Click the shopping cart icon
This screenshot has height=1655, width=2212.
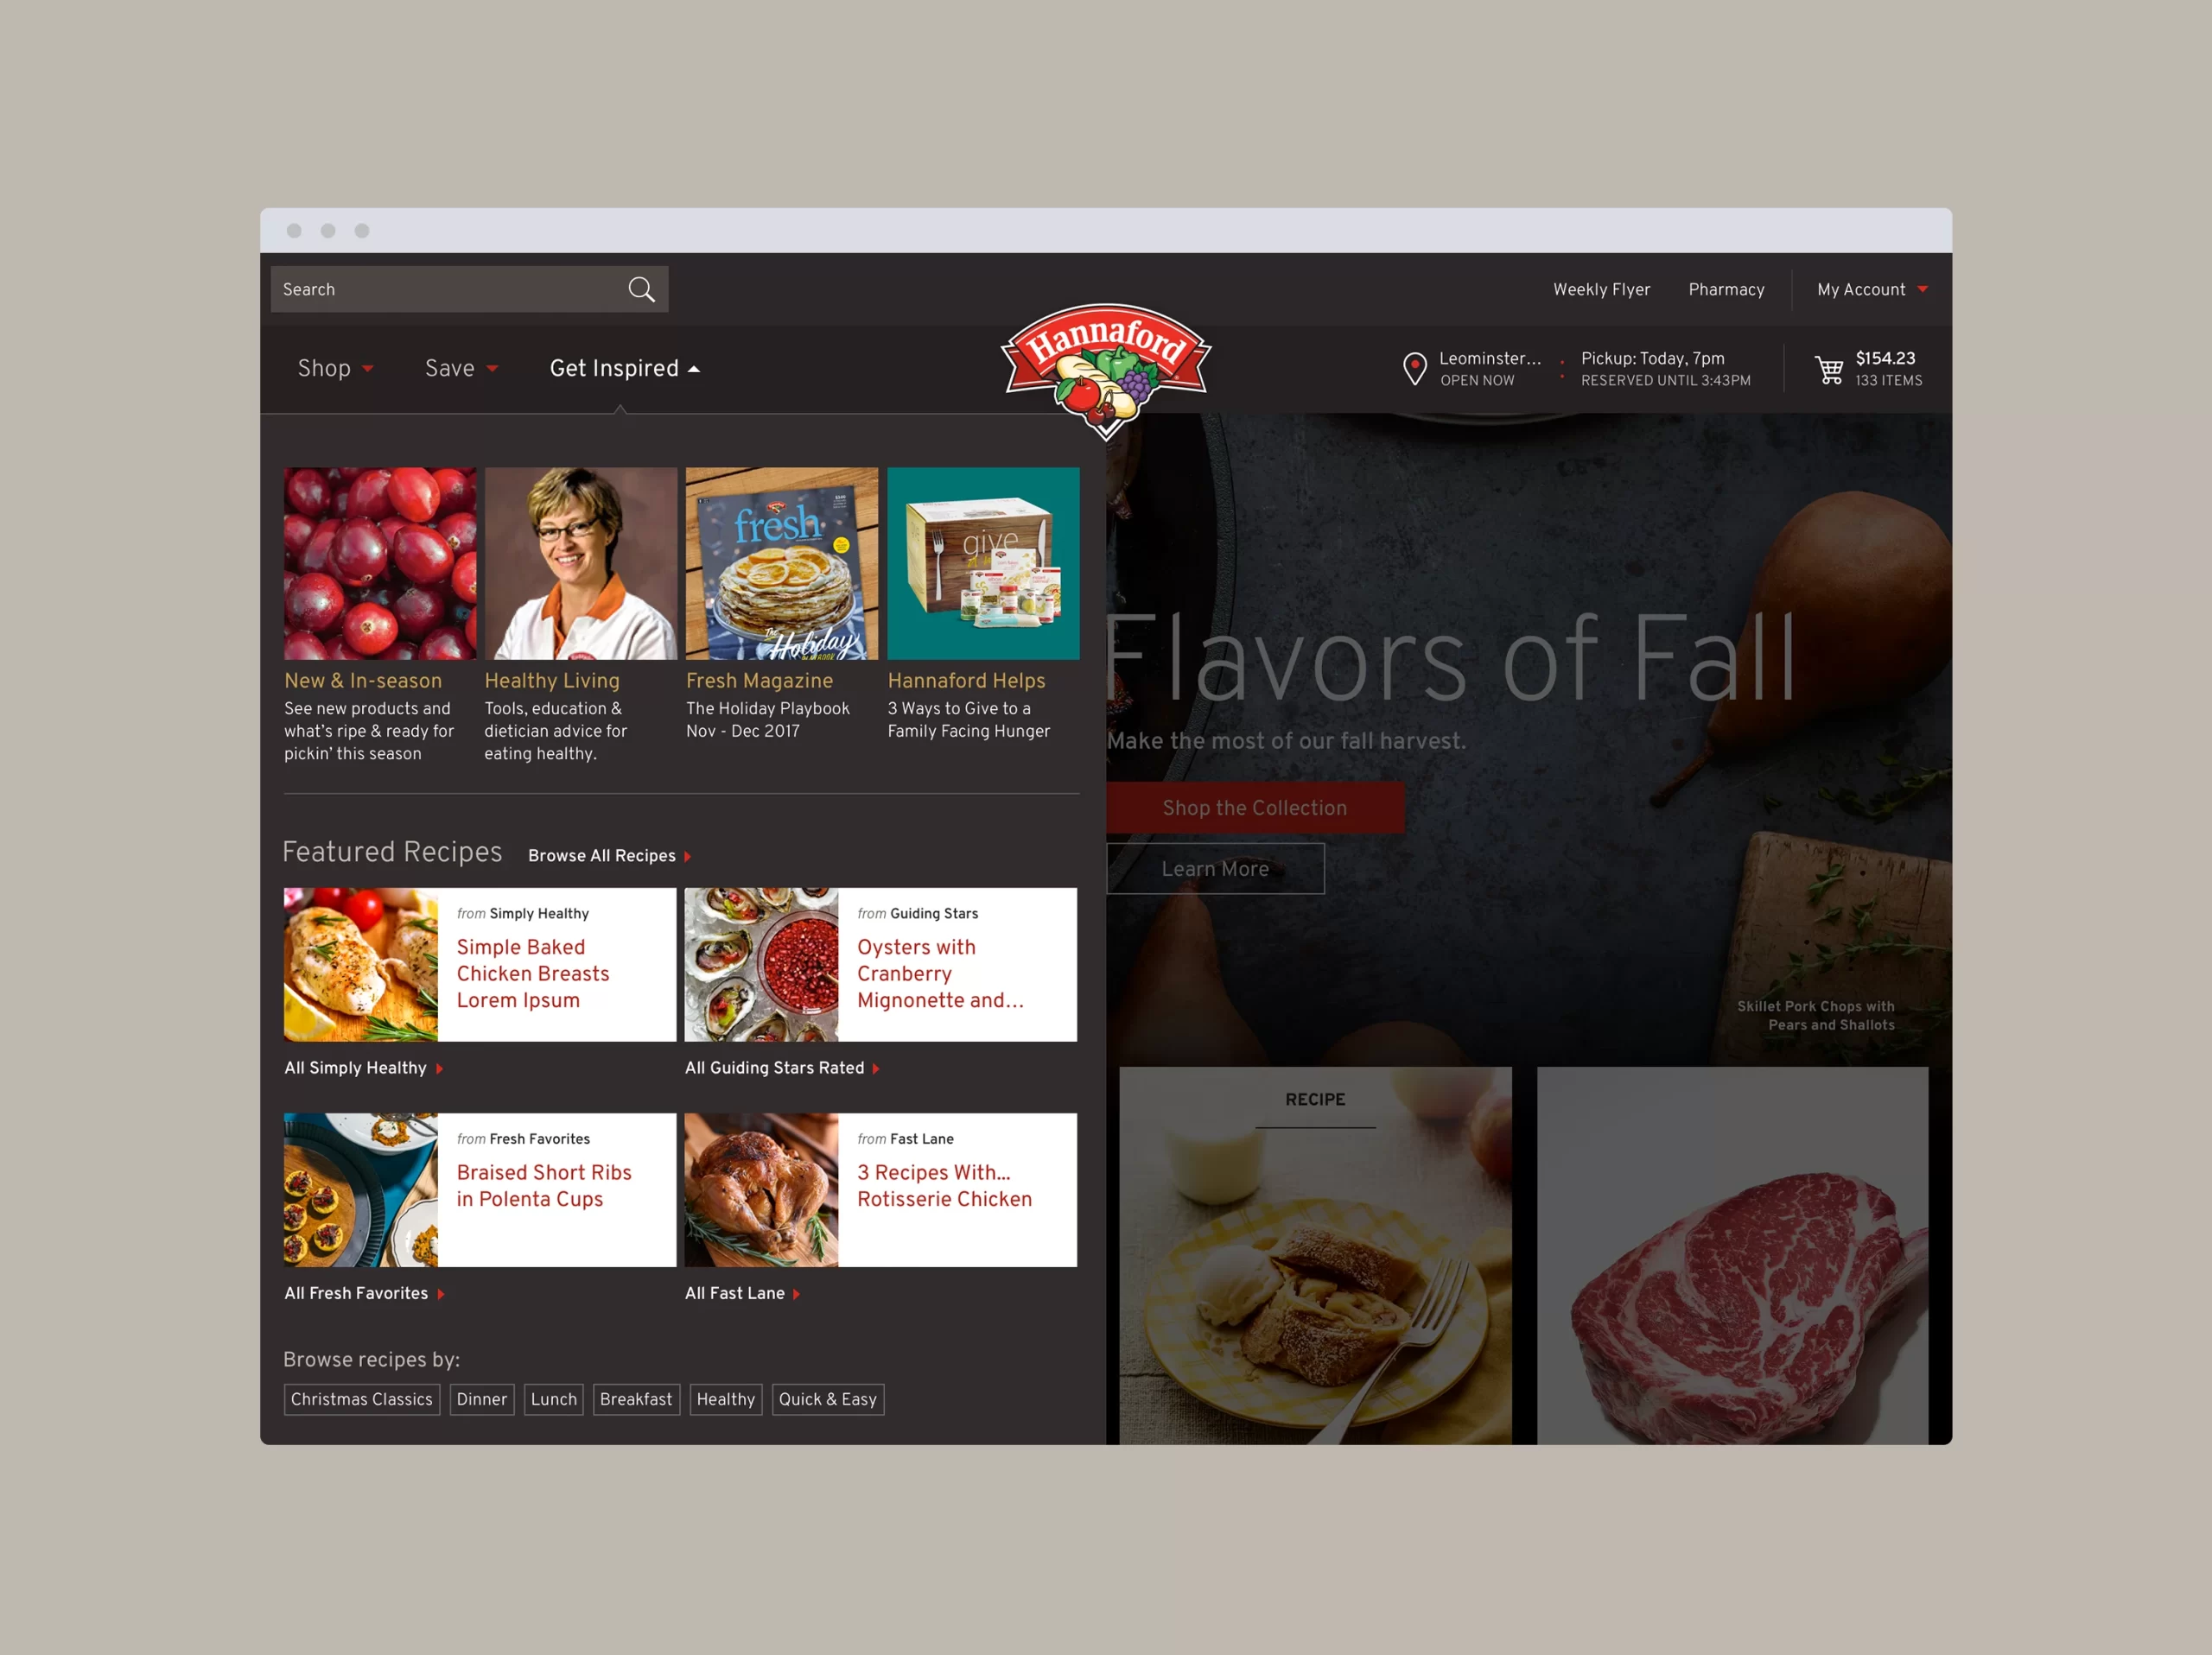tap(1826, 369)
